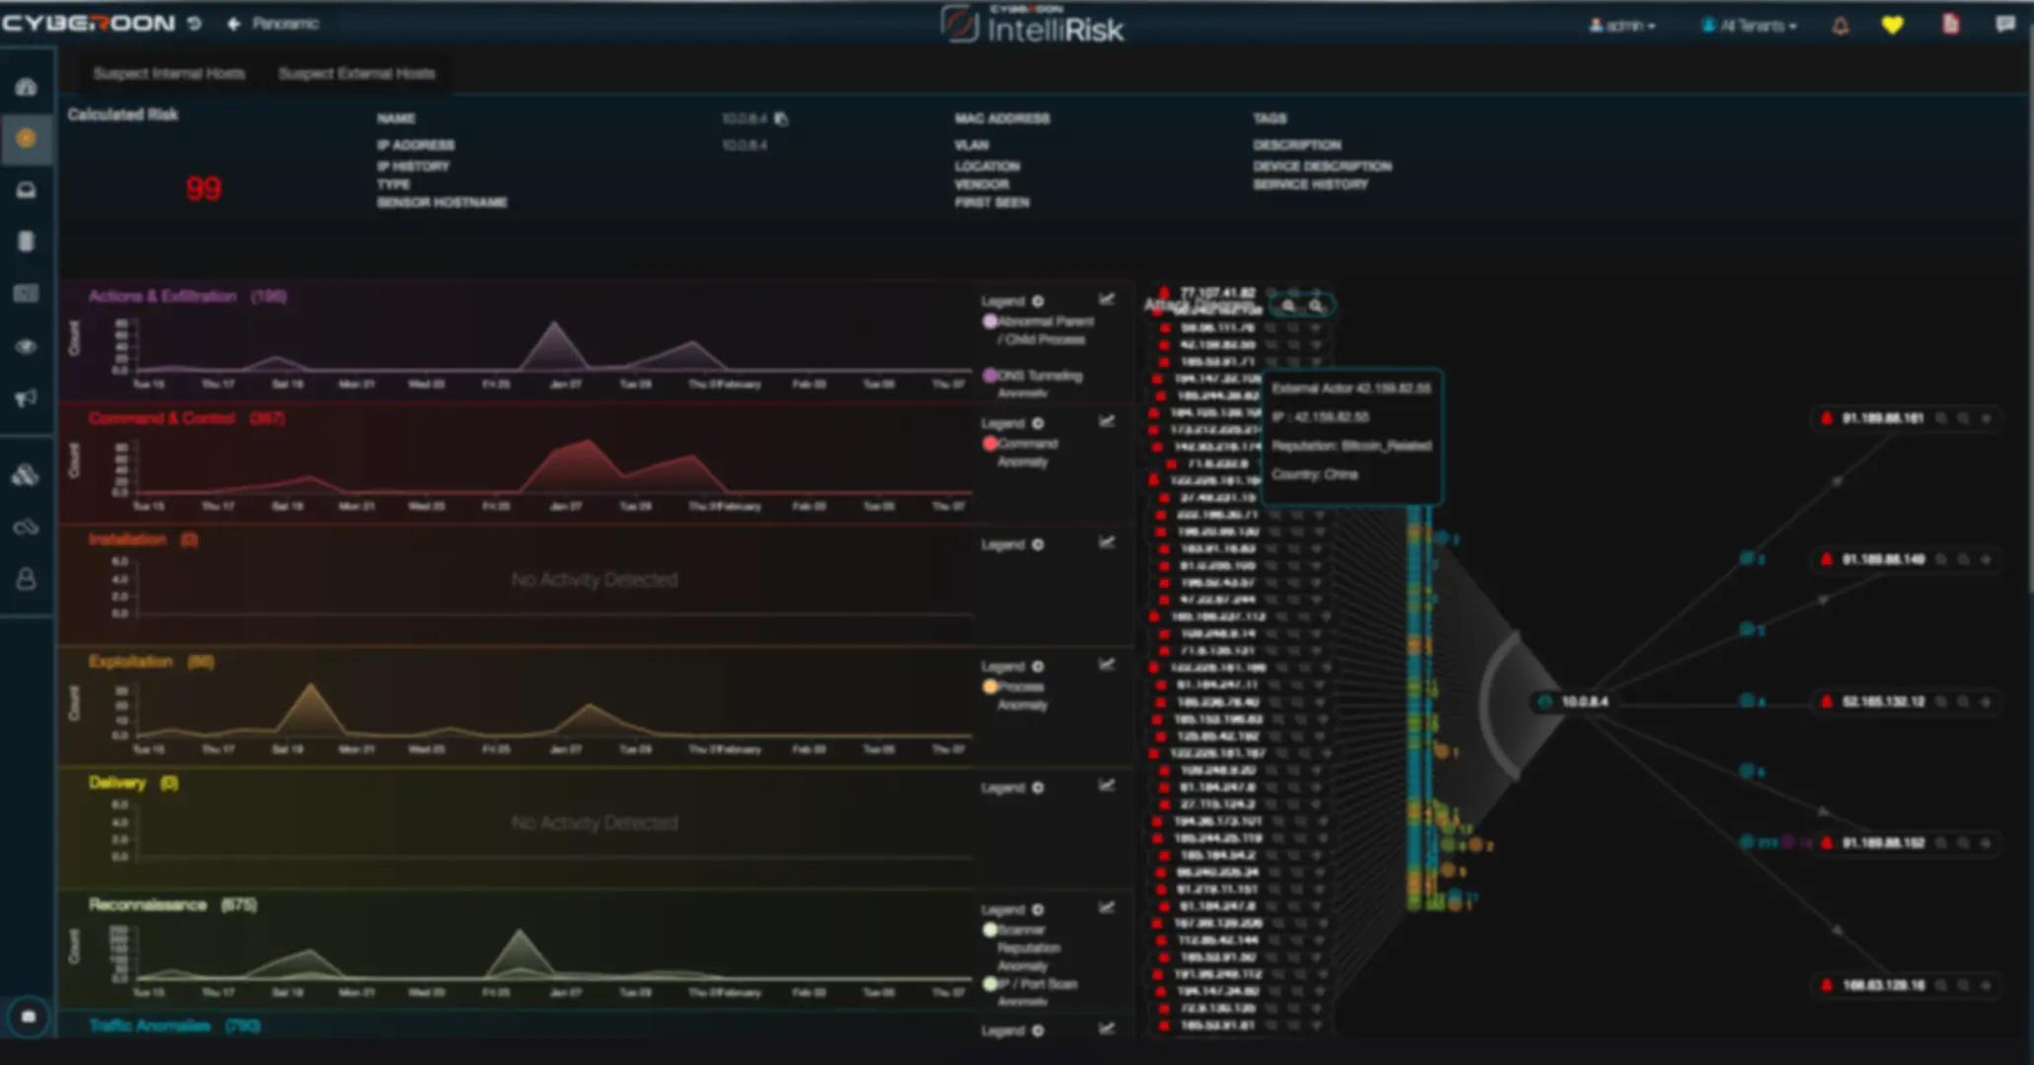Click the IP address value 10.0.8.4
The image size is (2034, 1065).
745,145
